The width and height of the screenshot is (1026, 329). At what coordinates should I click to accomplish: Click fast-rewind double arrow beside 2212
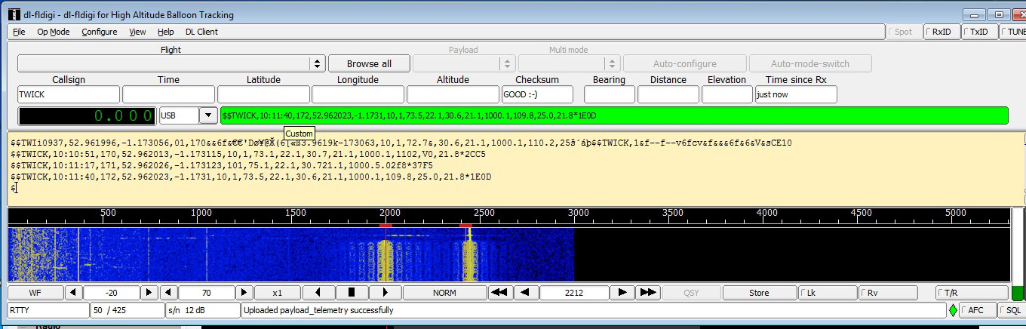tap(499, 293)
